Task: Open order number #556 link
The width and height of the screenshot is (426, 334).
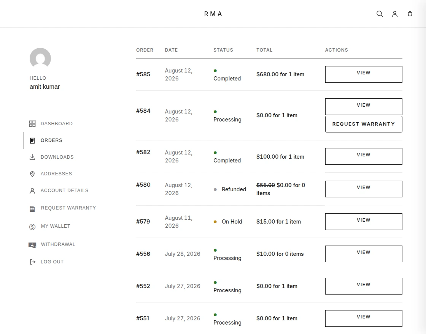Action: click(143, 254)
